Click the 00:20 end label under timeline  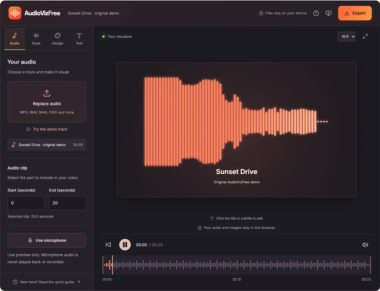366,280
